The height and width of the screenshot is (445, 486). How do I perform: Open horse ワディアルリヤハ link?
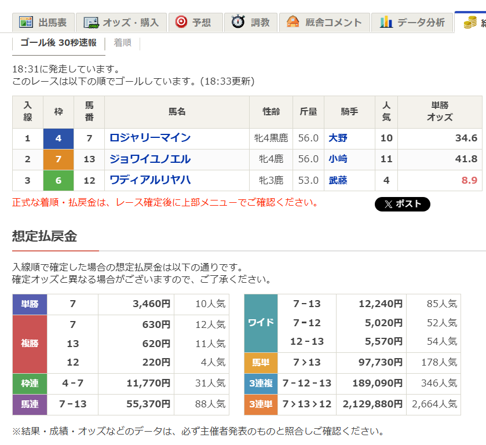click(x=150, y=180)
